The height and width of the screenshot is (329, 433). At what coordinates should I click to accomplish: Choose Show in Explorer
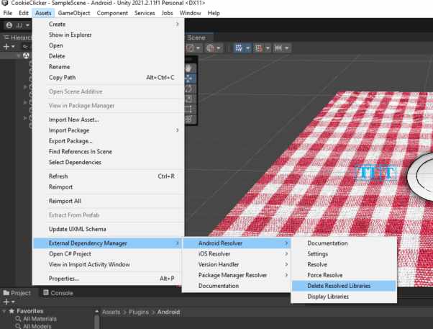108,35
